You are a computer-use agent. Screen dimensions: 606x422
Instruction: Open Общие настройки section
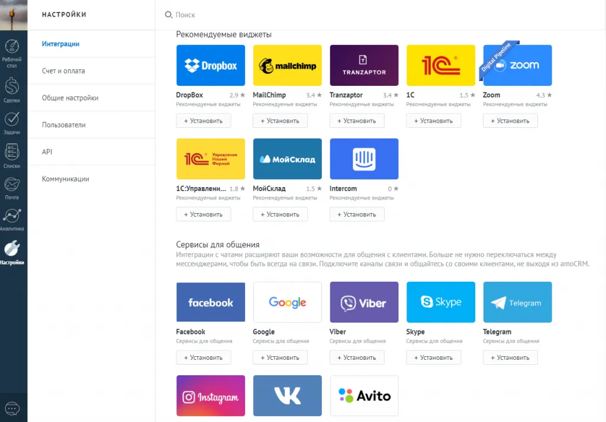[70, 98]
